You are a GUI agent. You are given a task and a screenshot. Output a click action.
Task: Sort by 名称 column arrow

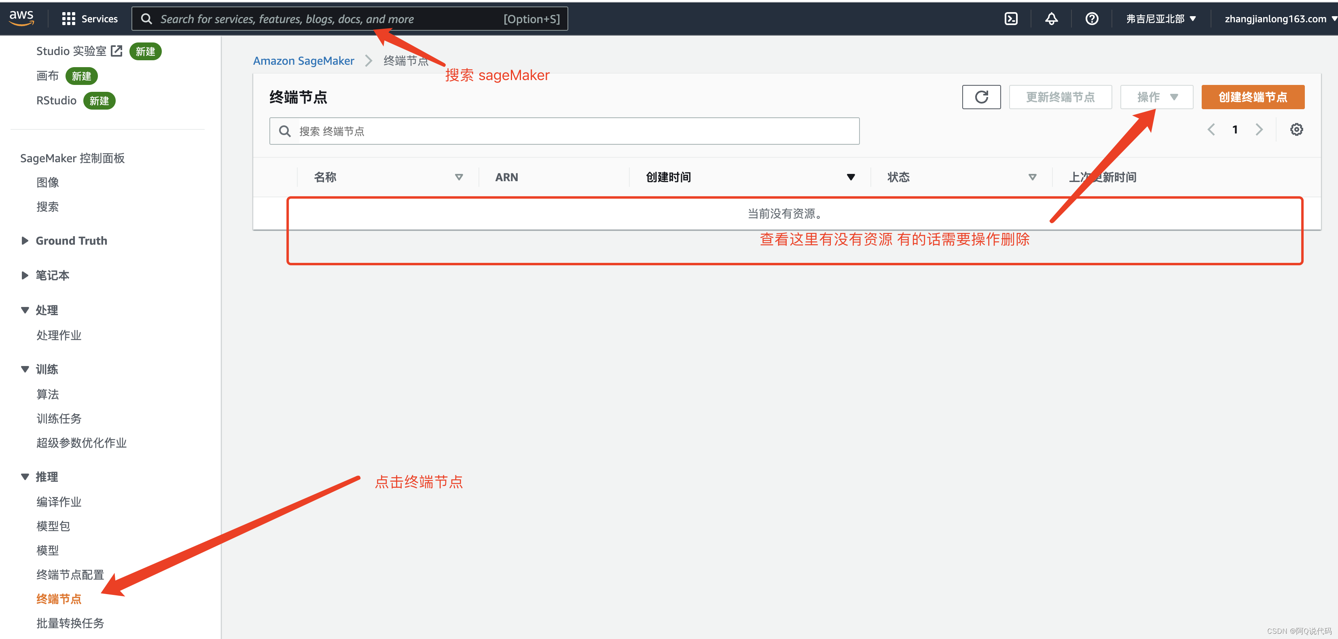coord(459,177)
